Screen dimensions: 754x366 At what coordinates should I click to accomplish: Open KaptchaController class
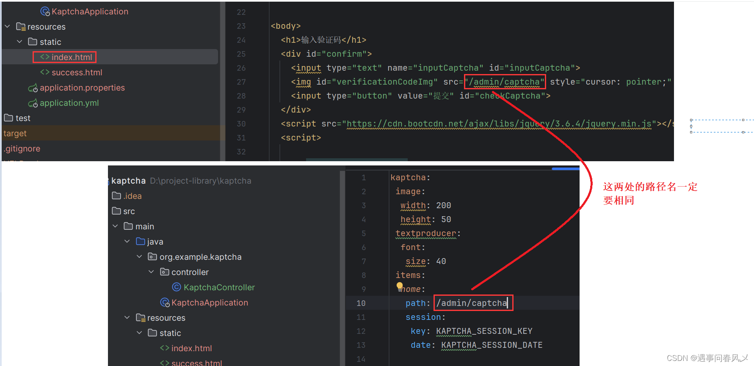coord(219,287)
